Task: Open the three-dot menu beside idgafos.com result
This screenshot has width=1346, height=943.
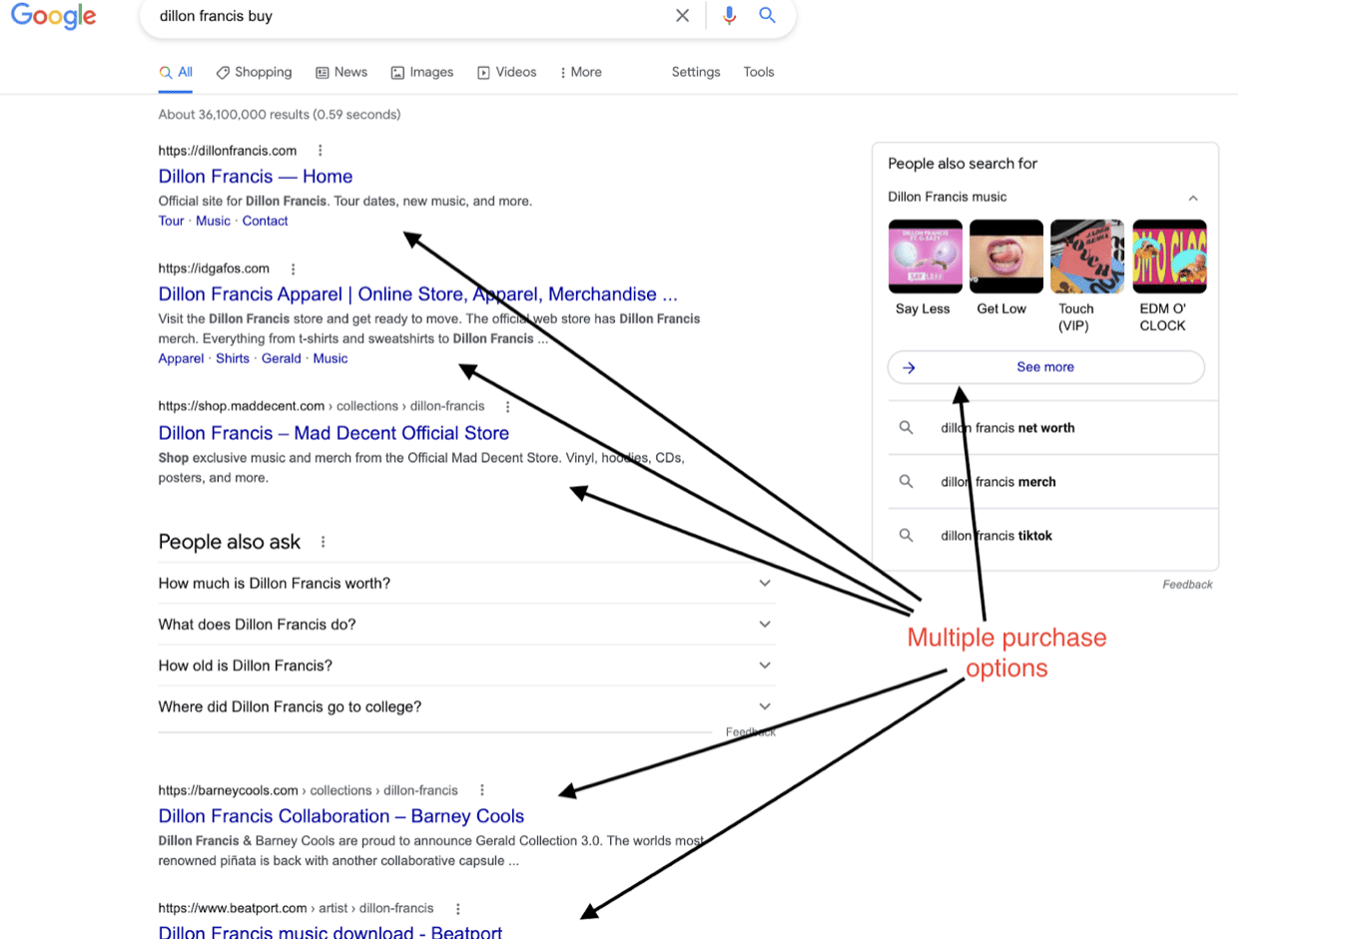Action: pyautogui.click(x=293, y=268)
